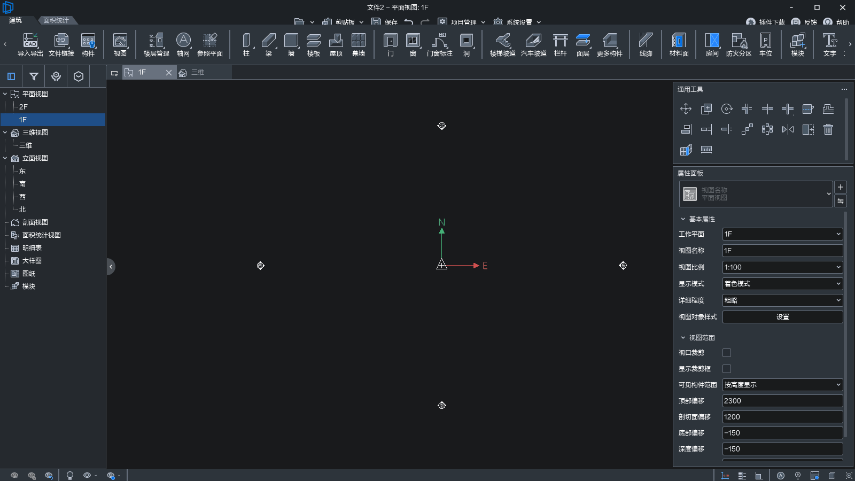Click the circular array tool in 通用工具
The height and width of the screenshot is (481, 855).
click(x=767, y=129)
